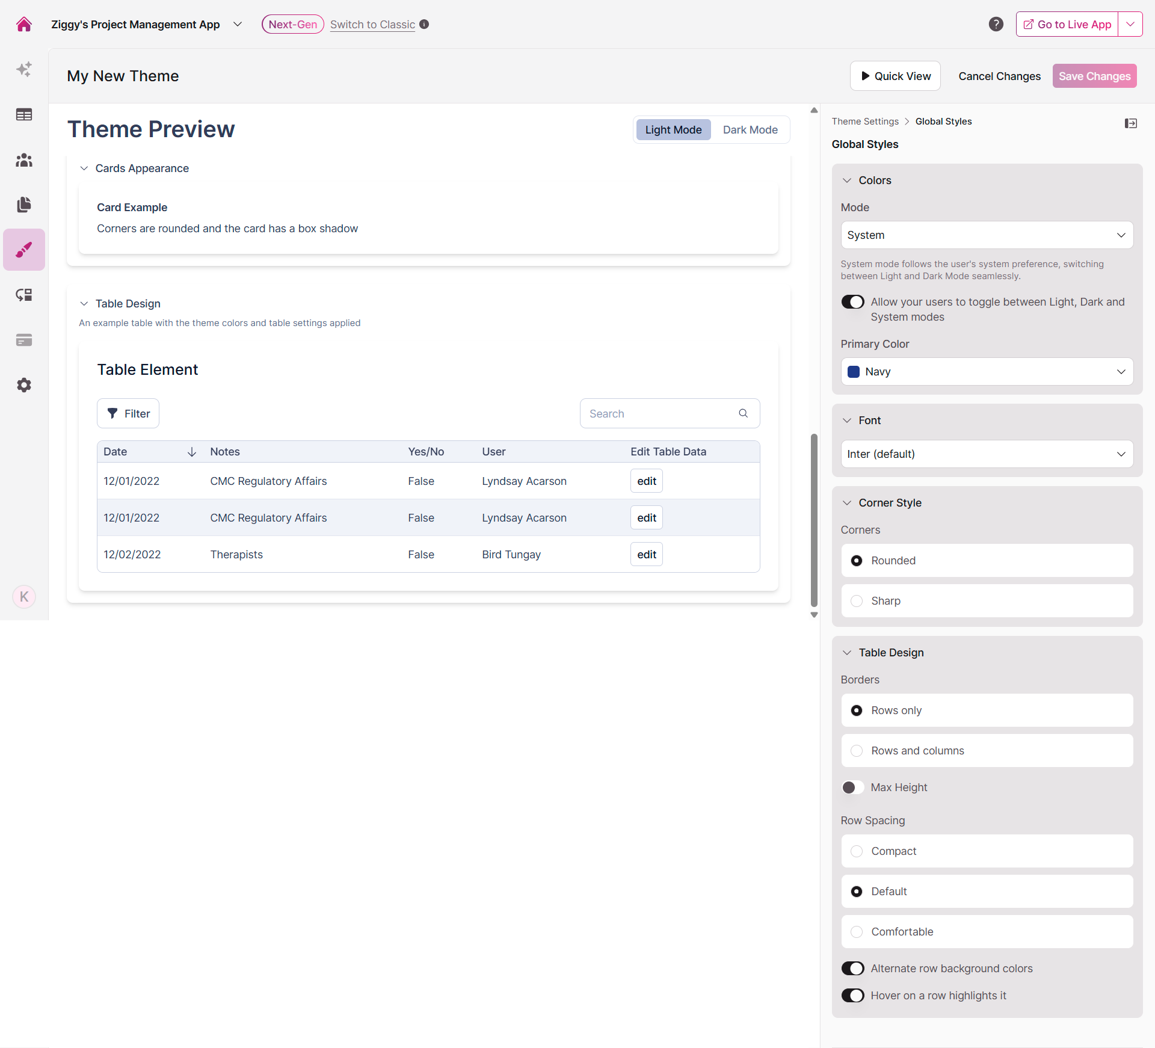Collapse the Cards Appearance section
This screenshot has width=1155, height=1048.
pos(84,168)
